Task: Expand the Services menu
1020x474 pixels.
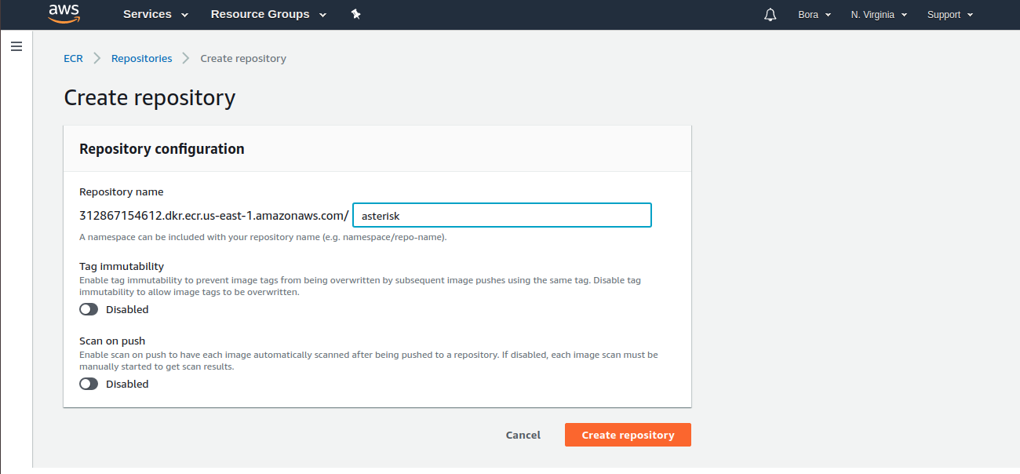Action: [x=155, y=14]
